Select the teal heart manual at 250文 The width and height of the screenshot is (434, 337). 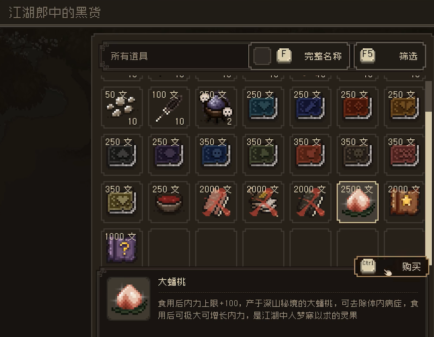click(x=263, y=107)
